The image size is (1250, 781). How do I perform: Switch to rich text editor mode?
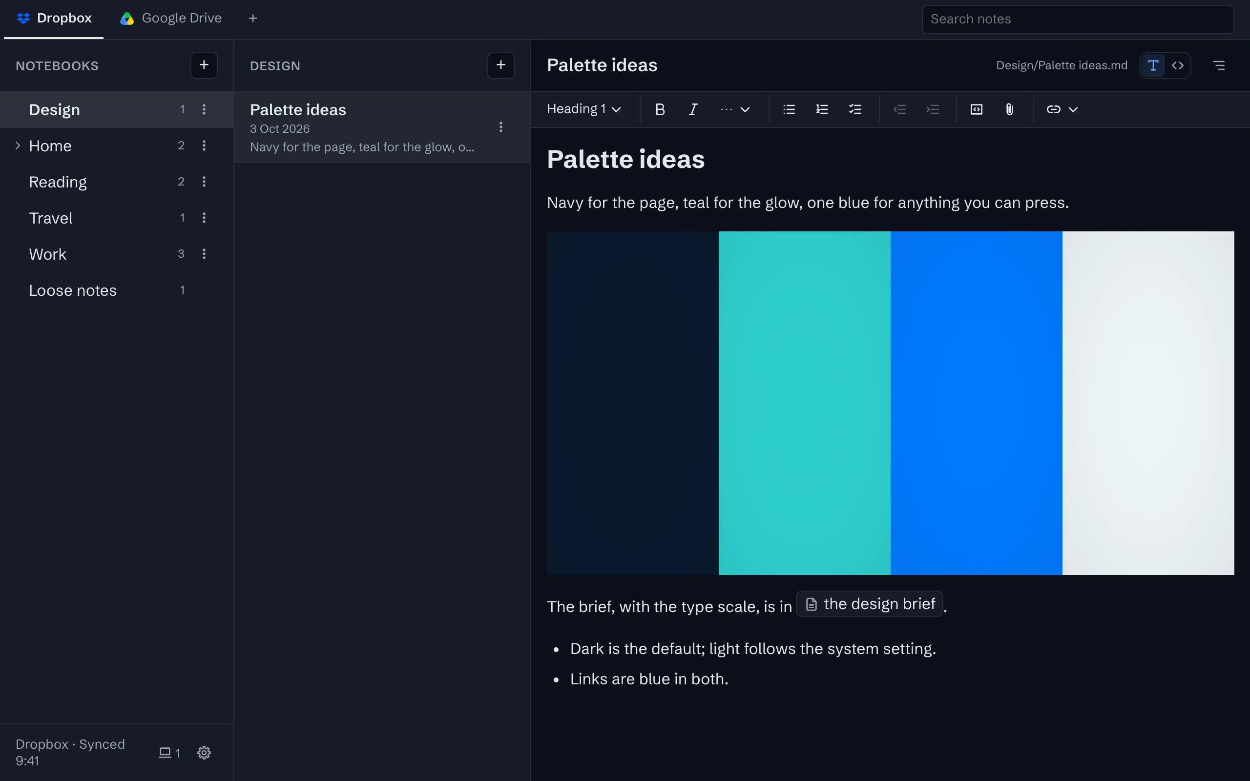tap(1152, 65)
